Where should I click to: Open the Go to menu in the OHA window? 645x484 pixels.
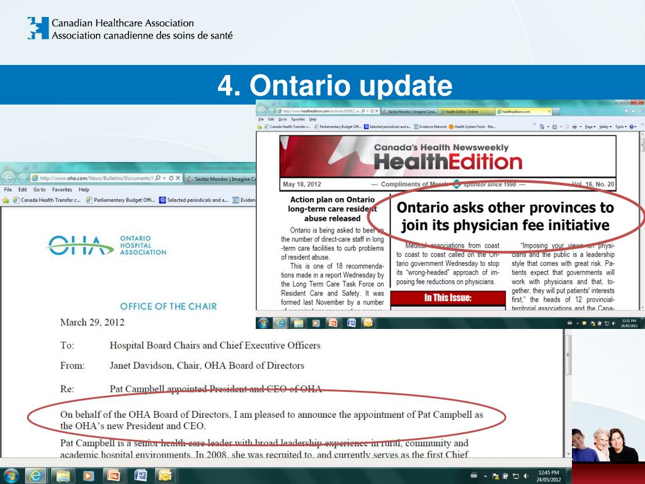click(x=40, y=190)
